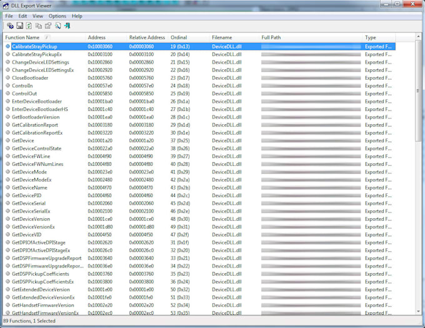The width and height of the screenshot is (425, 328).
Task: Click the Find toolbar icon
Action: coord(57,26)
